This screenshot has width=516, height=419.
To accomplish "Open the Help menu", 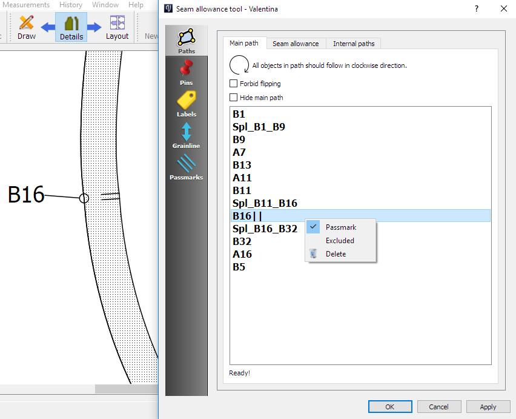I will coord(136,5).
